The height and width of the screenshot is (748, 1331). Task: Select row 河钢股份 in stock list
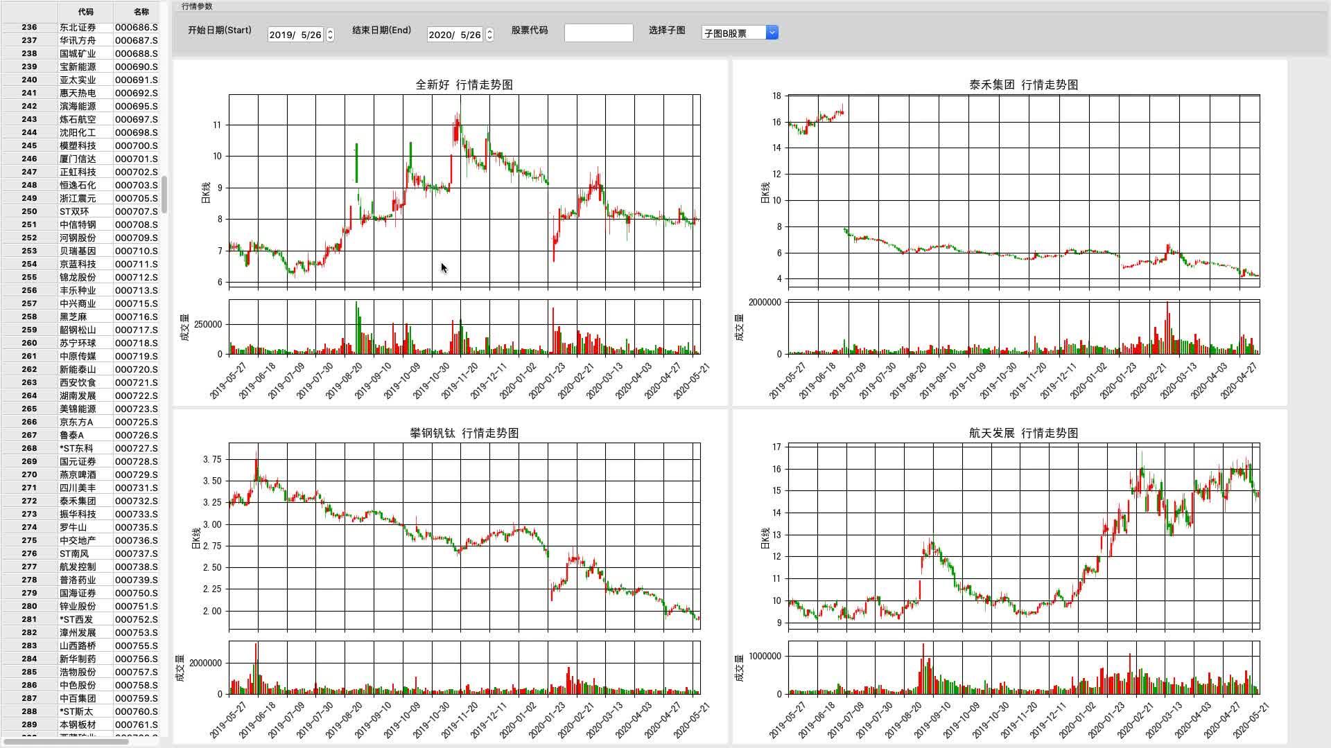(80, 238)
